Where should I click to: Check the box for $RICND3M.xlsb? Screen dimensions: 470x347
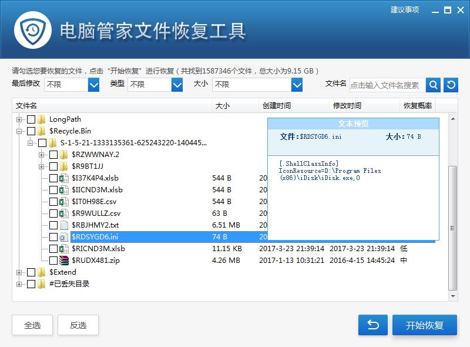[x=53, y=248]
